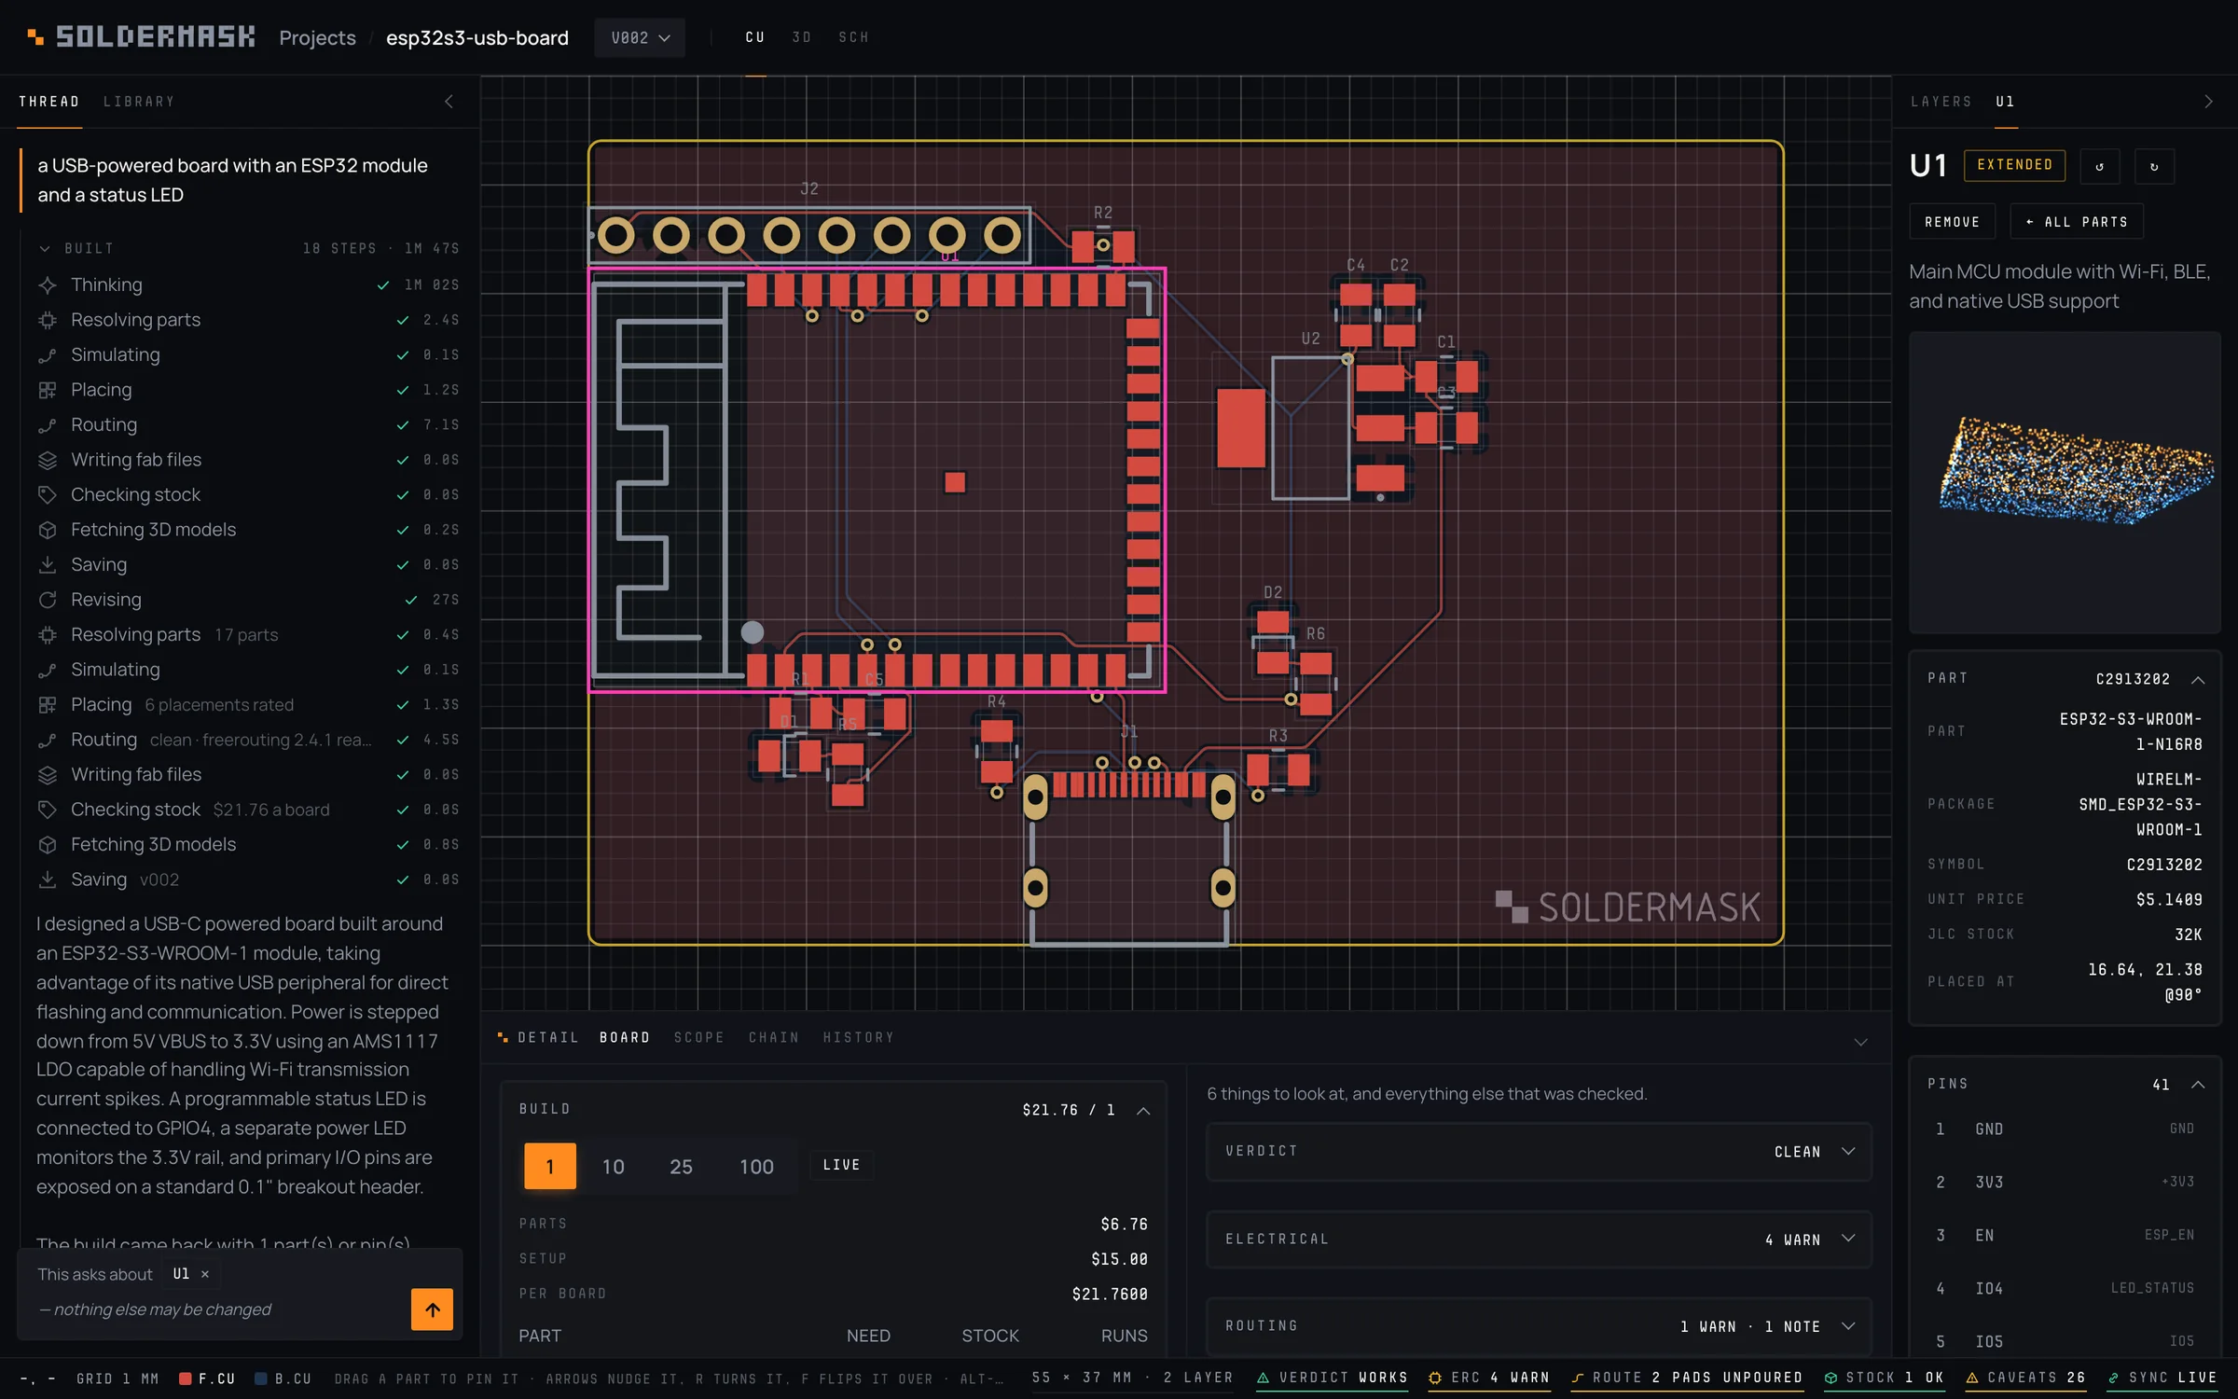
Task: Switch to the 3D view tab
Action: point(802,37)
